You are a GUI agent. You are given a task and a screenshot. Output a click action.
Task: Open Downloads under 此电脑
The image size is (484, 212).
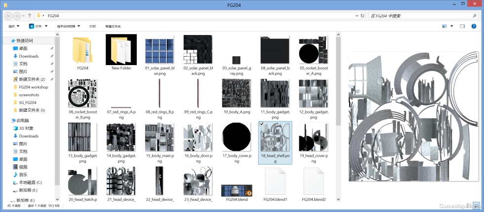(29, 136)
